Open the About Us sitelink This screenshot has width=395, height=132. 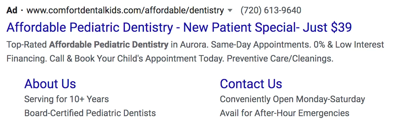click(x=50, y=84)
